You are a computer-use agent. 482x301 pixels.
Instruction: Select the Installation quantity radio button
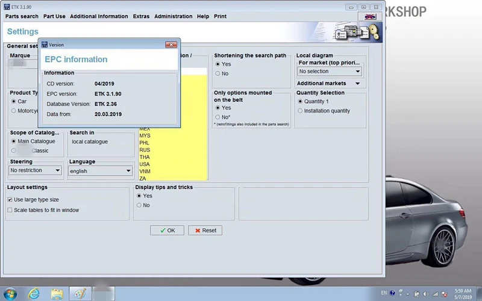tap(300, 111)
